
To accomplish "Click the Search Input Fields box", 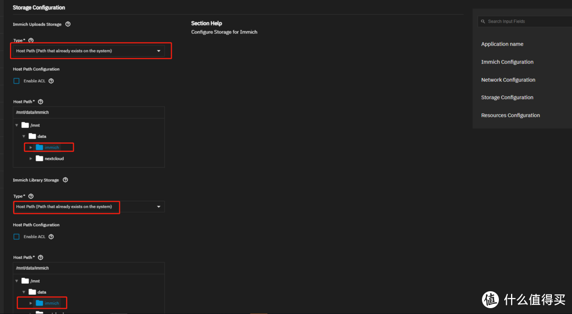I will 525,22.
